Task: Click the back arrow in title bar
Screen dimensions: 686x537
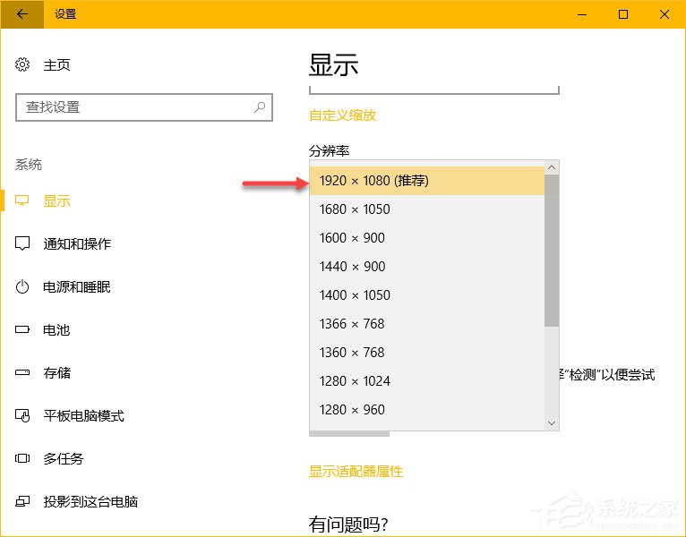Action: [x=21, y=14]
